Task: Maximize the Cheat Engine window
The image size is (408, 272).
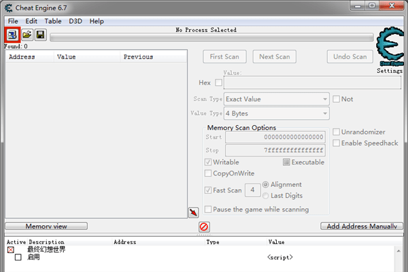Action: pyautogui.click(x=372, y=5)
